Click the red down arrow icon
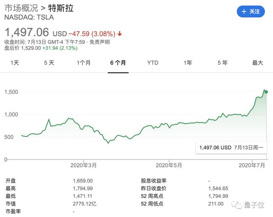The width and height of the screenshot is (273, 217). (119, 34)
